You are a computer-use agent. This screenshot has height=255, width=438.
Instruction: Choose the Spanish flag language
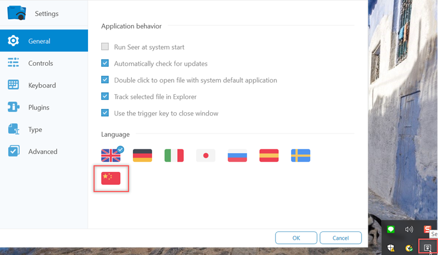pyautogui.click(x=268, y=155)
